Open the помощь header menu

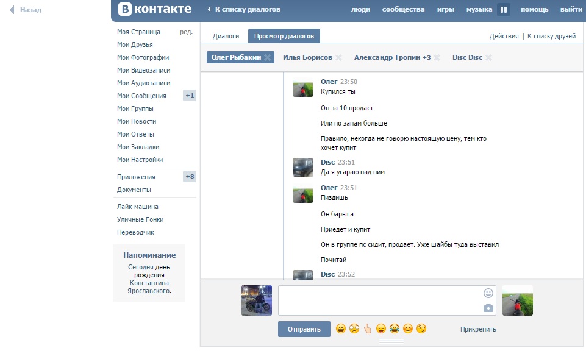point(534,9)
